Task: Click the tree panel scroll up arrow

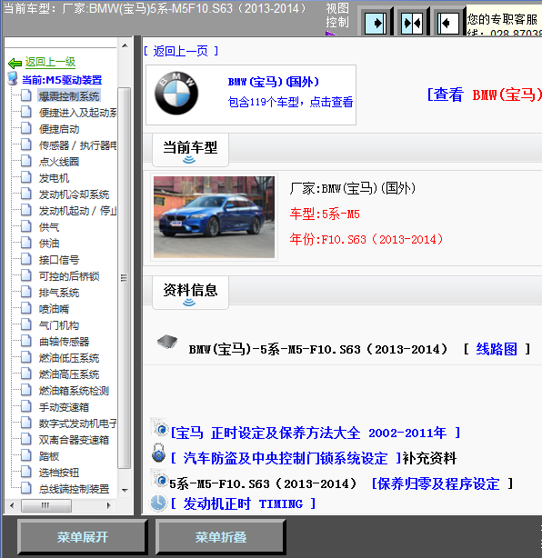Action: pyautogui.click(x=125, y=45)
